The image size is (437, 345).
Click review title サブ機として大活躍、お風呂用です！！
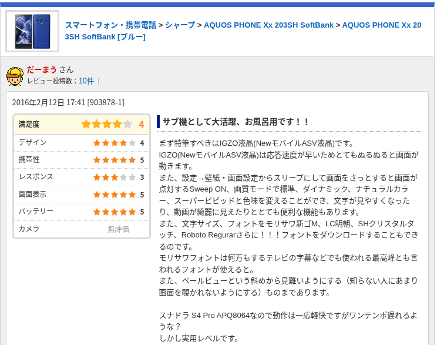click(236, 122)
